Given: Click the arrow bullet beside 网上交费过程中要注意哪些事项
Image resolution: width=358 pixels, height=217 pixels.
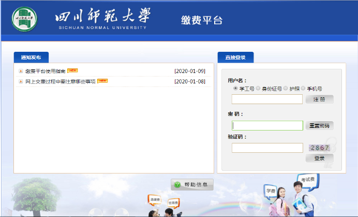Looking at the screenshot, I should [21, 81].
